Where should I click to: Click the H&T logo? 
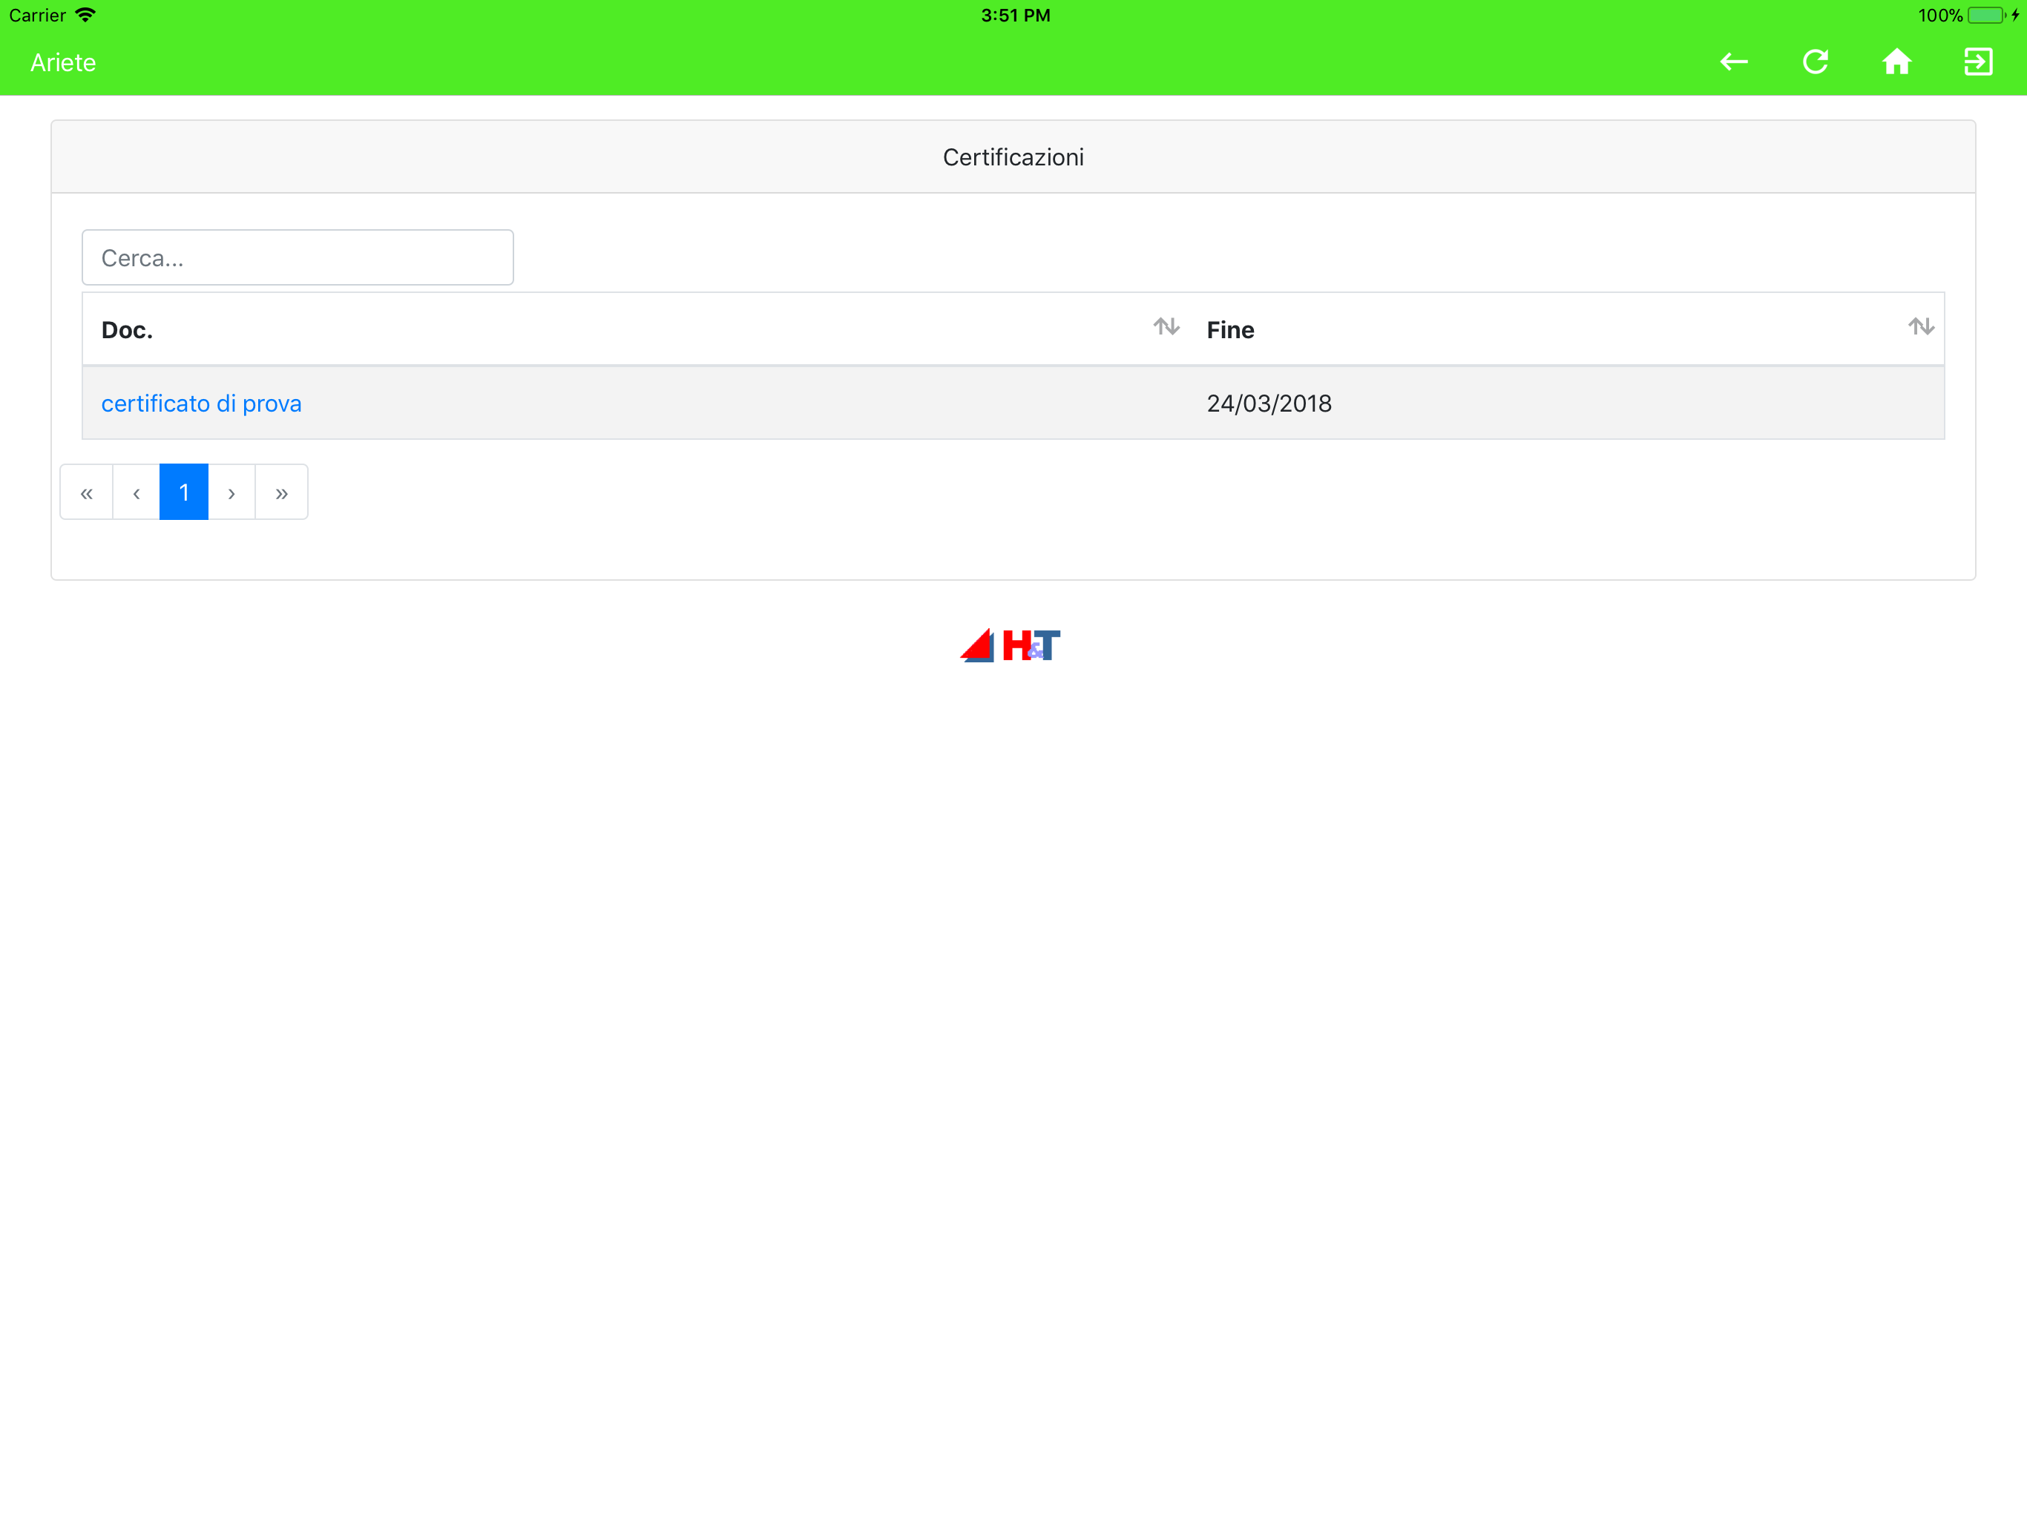click(x=1011, y=646)
